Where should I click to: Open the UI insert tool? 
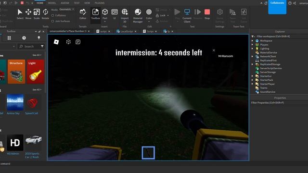coord(115,14)
